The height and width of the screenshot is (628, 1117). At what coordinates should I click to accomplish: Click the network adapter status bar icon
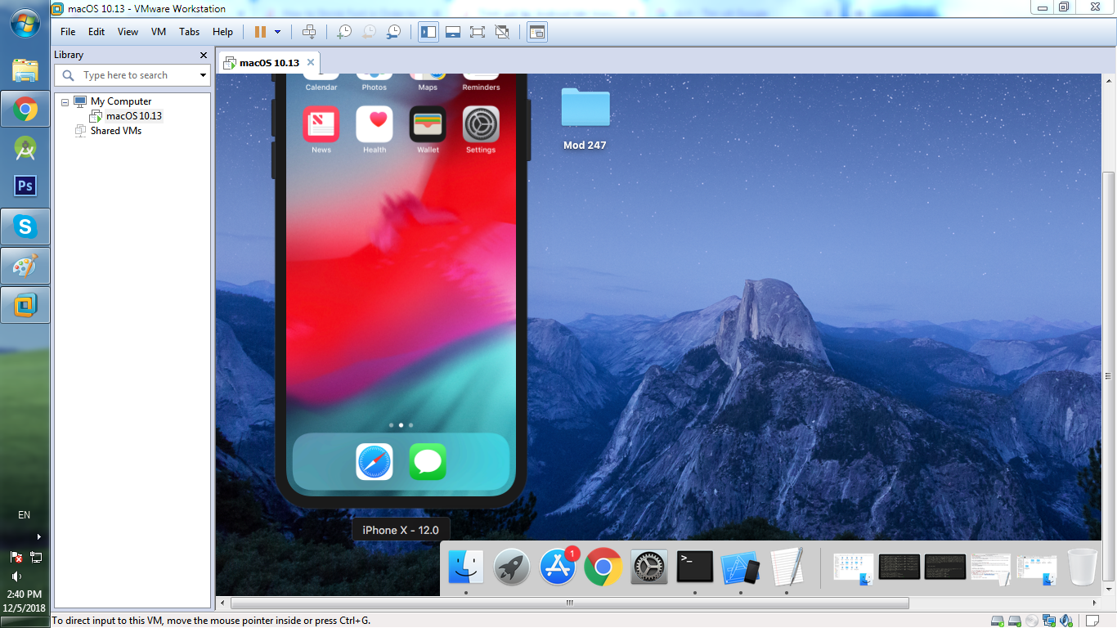pos(1048,621)
